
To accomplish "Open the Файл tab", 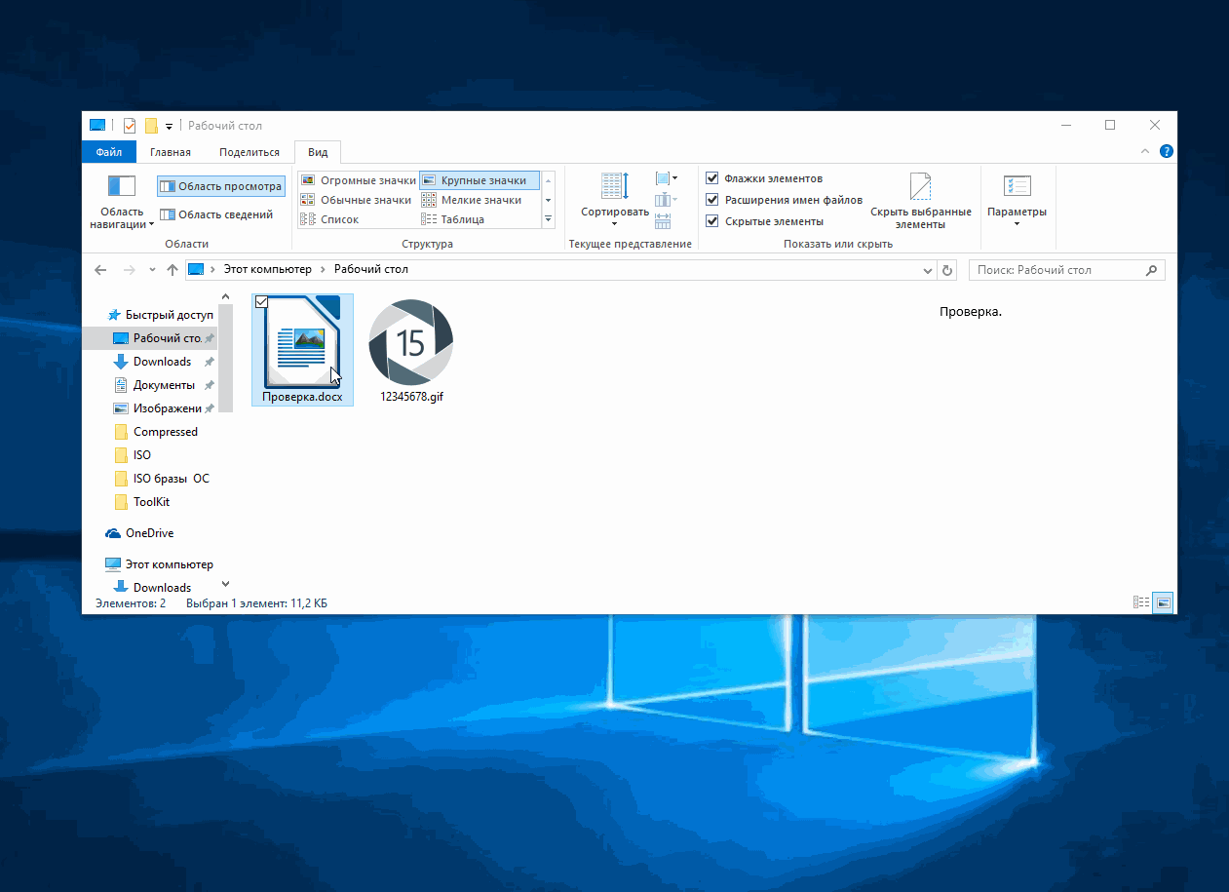I will coord(109,152).
